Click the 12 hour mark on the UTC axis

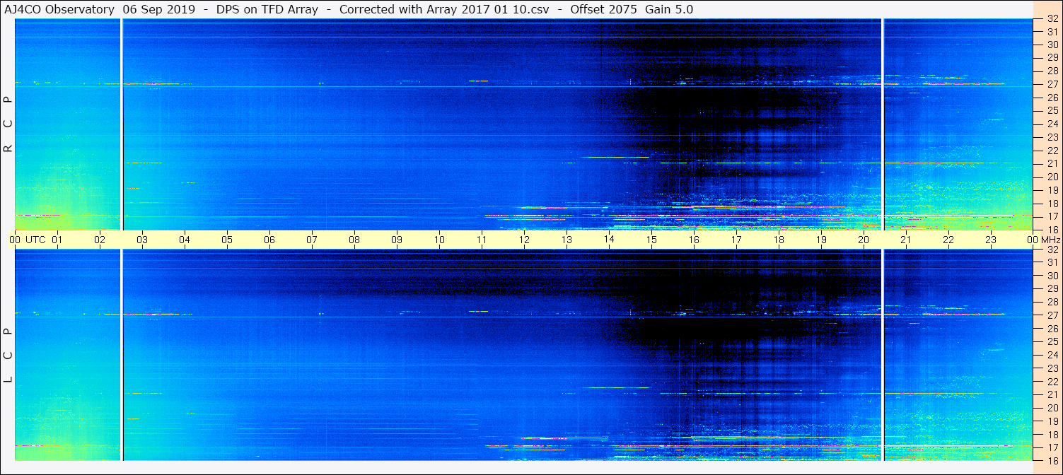[524, 240]
